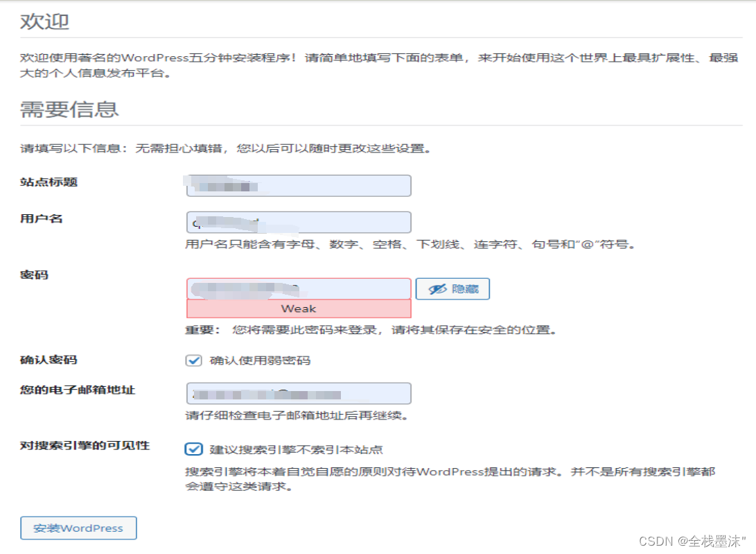Click the site title text box
756x554 pixels.
298,185
